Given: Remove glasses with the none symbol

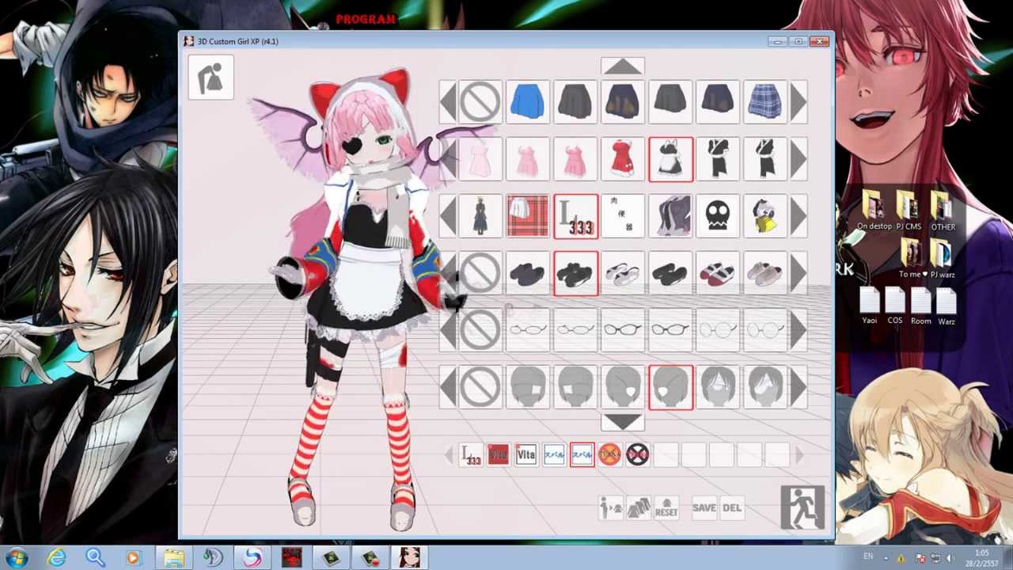Looking at the screenshot, I should (x=480, y=330).
